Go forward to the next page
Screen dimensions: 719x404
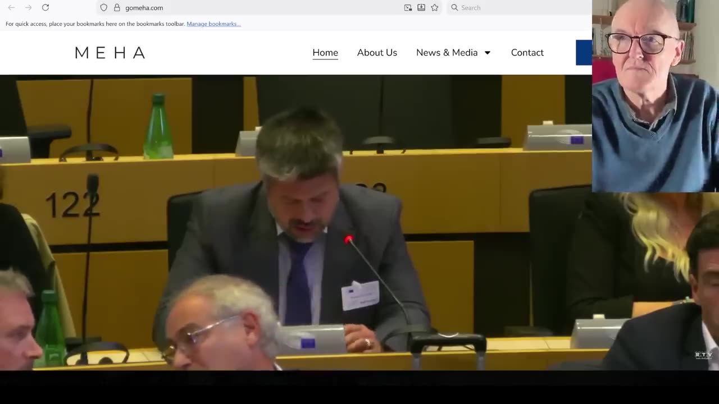click(x=29, y=8)
